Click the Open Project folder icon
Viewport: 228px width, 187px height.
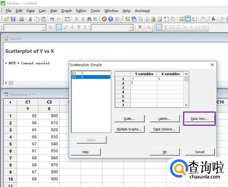tap(6, 19)
